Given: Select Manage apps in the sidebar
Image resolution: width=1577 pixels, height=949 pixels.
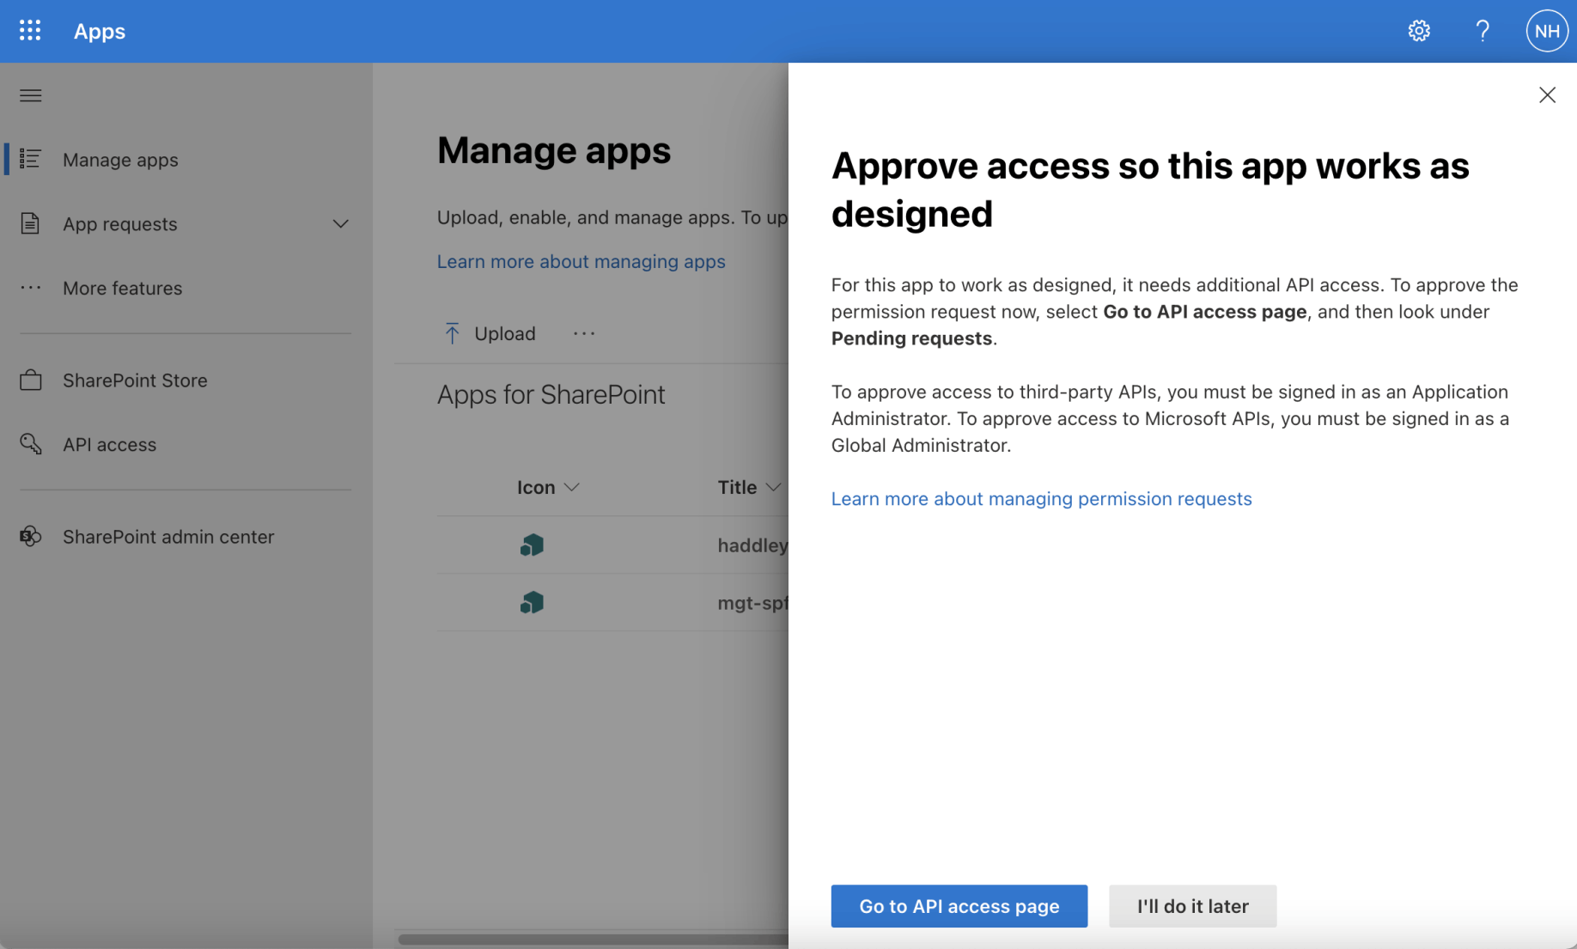Looking at the screenshot, I should coord(120,160).
